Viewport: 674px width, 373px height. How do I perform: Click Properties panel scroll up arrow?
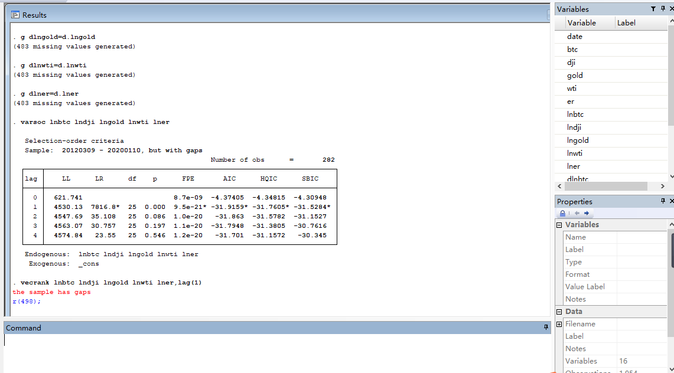tap(672, 224)
